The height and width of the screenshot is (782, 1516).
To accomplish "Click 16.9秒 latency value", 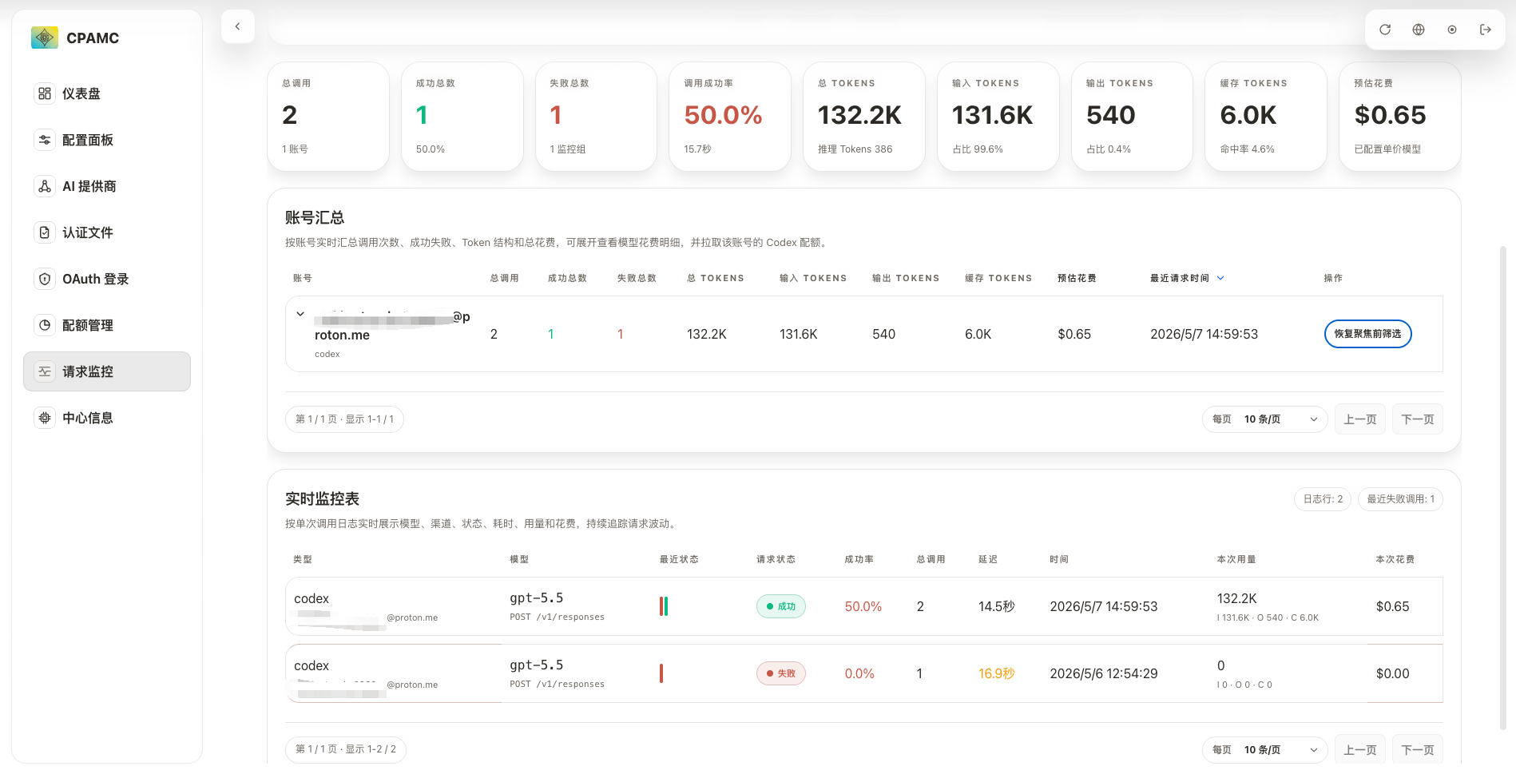I will click(996, 673).
